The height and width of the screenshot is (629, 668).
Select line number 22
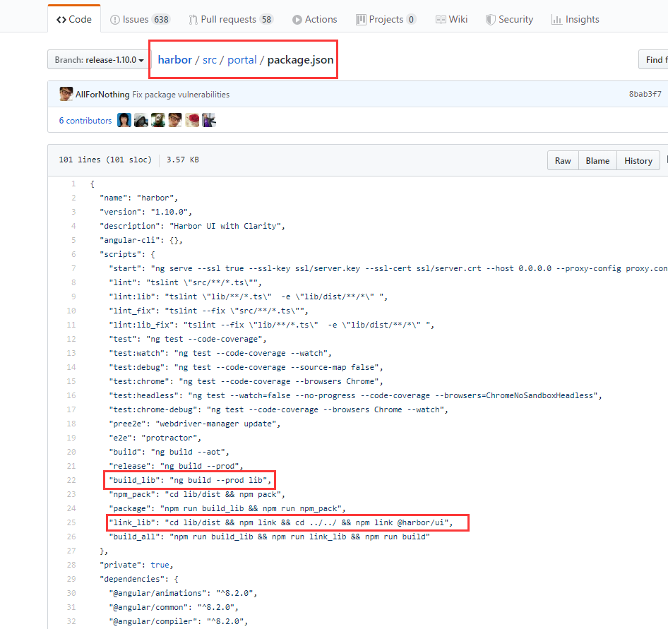click(x=71, y=480)
